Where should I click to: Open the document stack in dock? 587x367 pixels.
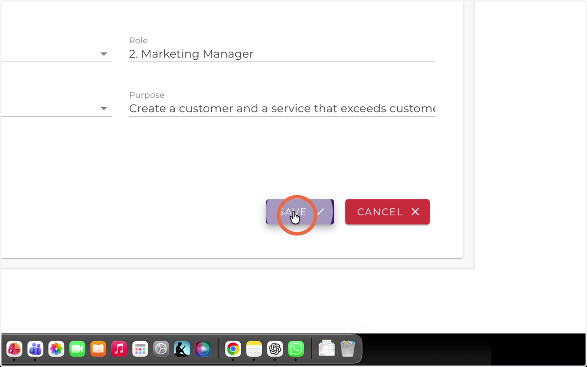(x=326, y=349)
